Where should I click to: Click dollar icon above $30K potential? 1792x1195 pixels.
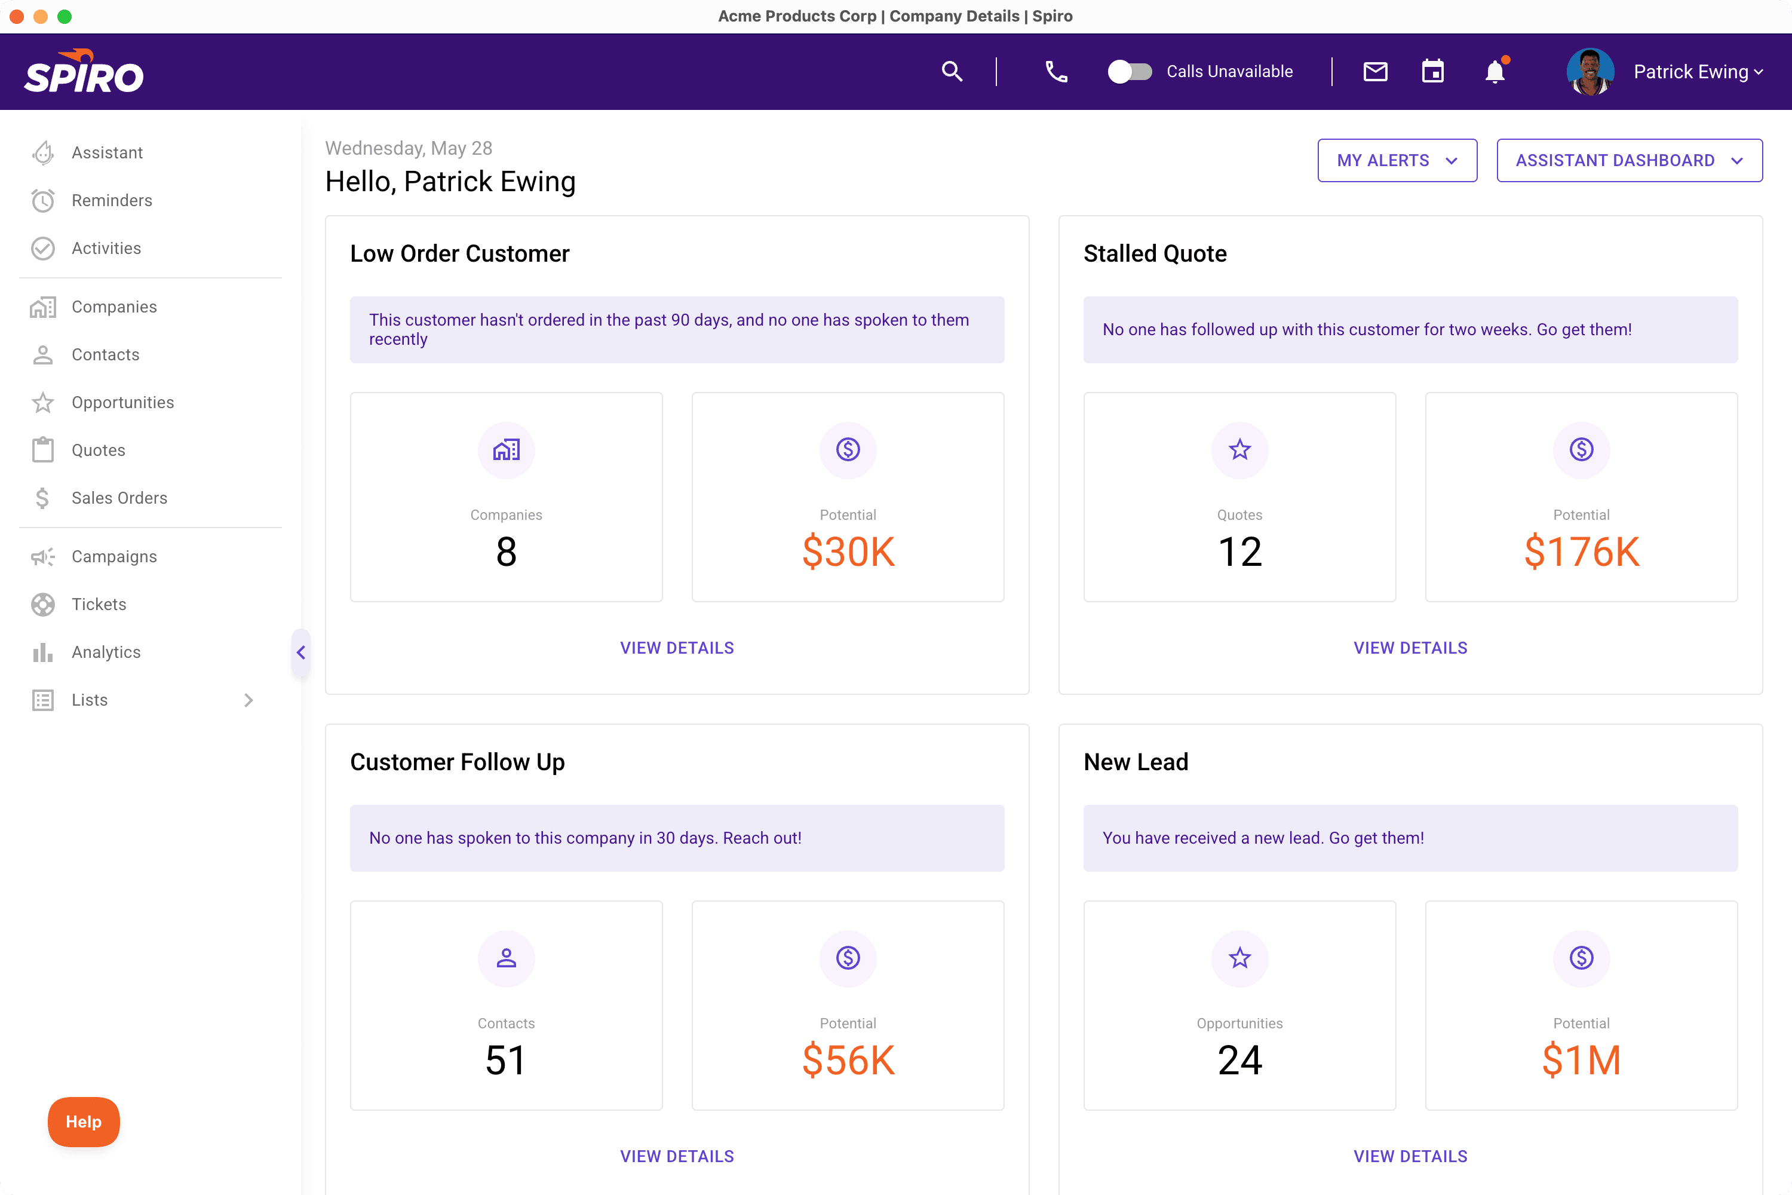(848, 450)
